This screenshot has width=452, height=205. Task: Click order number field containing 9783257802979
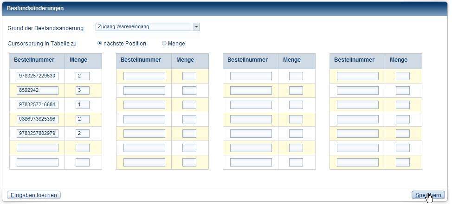pyautogui.click(x=38, y=134)
